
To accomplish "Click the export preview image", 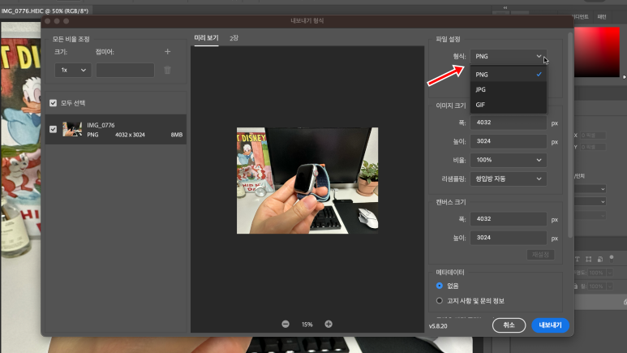I will tap(307, 180).
